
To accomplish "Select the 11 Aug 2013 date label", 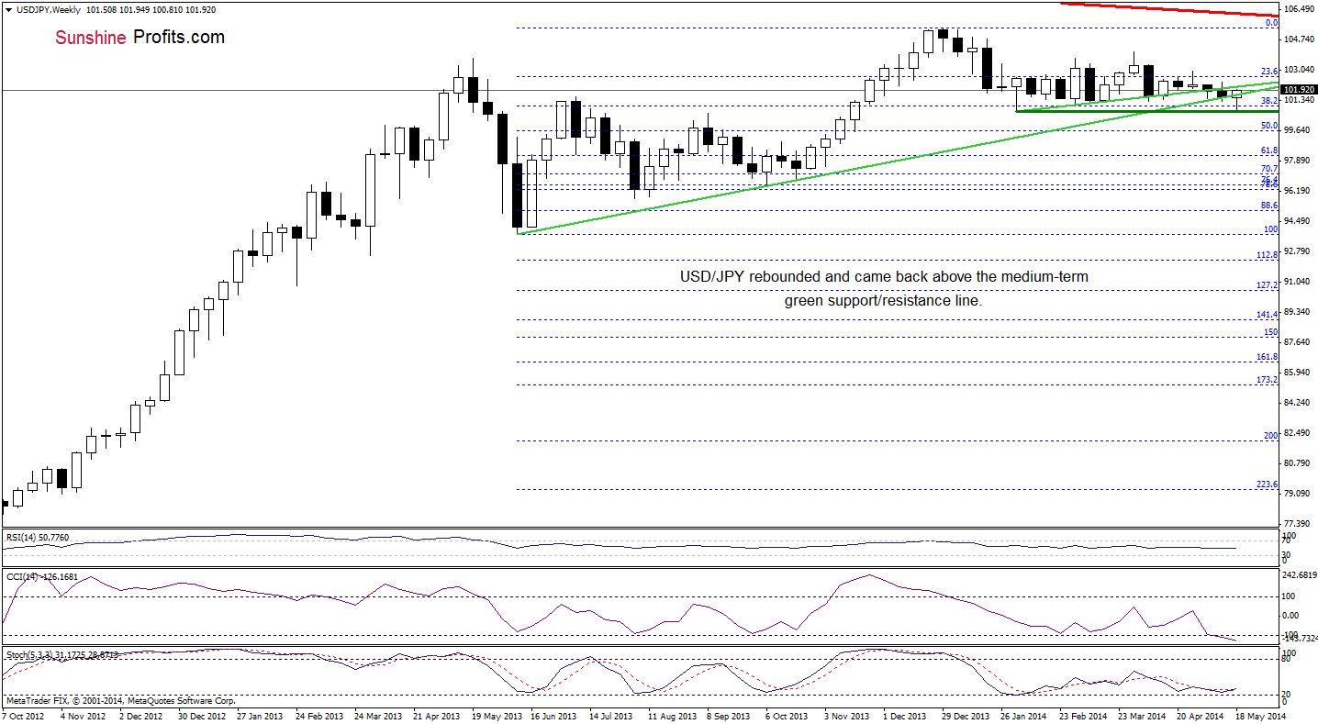I will point(672,715).
